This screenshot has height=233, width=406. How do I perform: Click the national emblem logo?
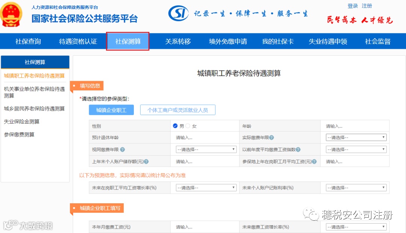[x=11, y=14]
